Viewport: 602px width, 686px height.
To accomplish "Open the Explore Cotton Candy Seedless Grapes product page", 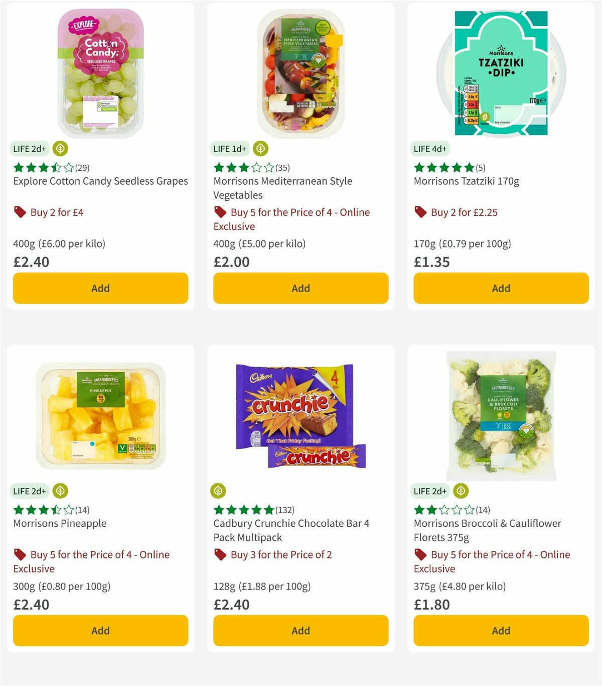I will [100, 181].
